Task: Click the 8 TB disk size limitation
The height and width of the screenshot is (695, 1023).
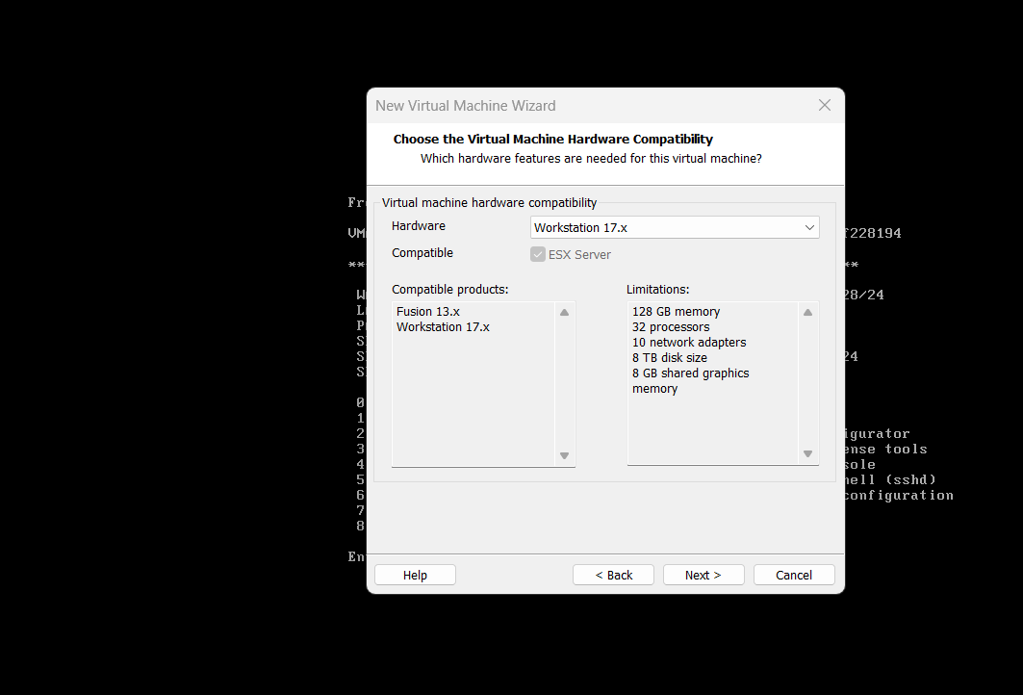Action: click(x=670, y=358)
